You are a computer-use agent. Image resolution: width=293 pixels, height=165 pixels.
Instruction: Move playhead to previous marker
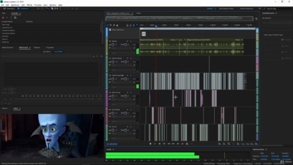[x=164, y=143]
